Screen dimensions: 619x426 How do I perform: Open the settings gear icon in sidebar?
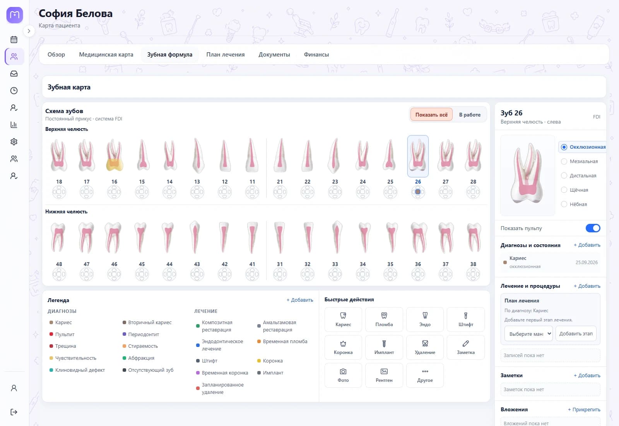14,142
